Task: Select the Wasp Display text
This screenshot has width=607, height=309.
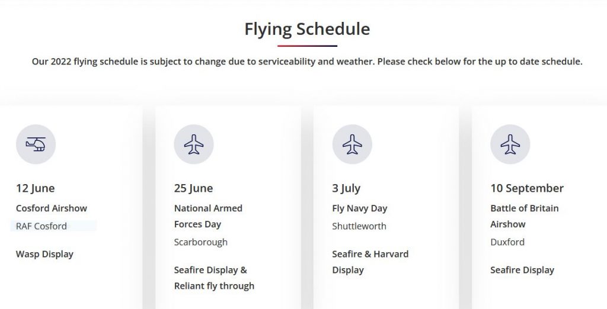Action: [x=44, y=254]
